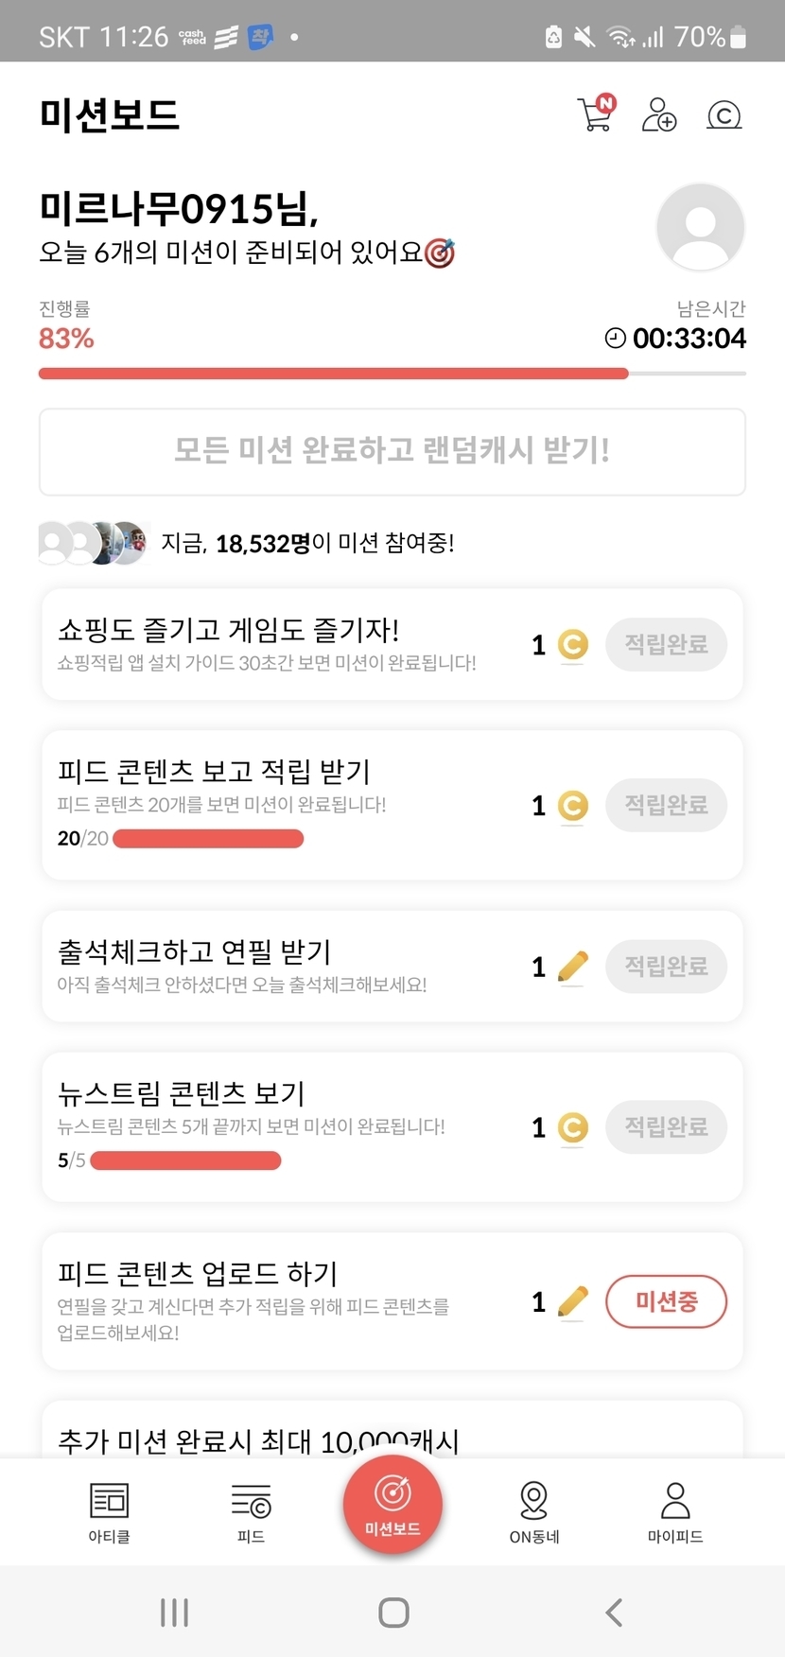785x1657 pixels.
Task: Tap the 미션중 button for feed upload
Action: 666,1301
